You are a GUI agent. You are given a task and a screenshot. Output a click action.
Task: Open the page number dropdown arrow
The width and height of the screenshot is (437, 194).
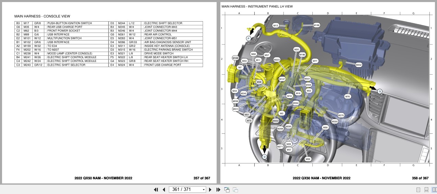[204, 190]
